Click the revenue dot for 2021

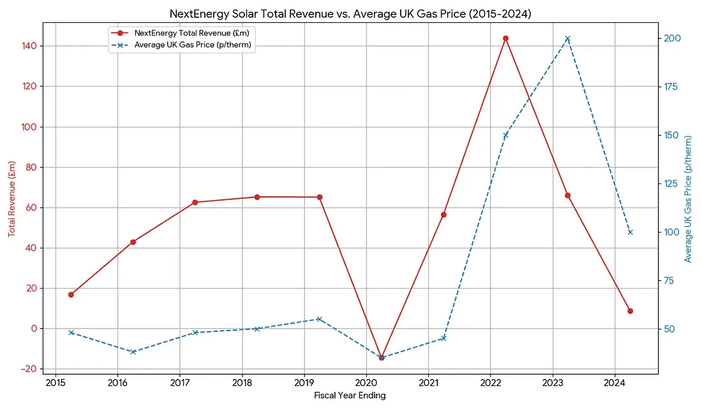(442, 215)
